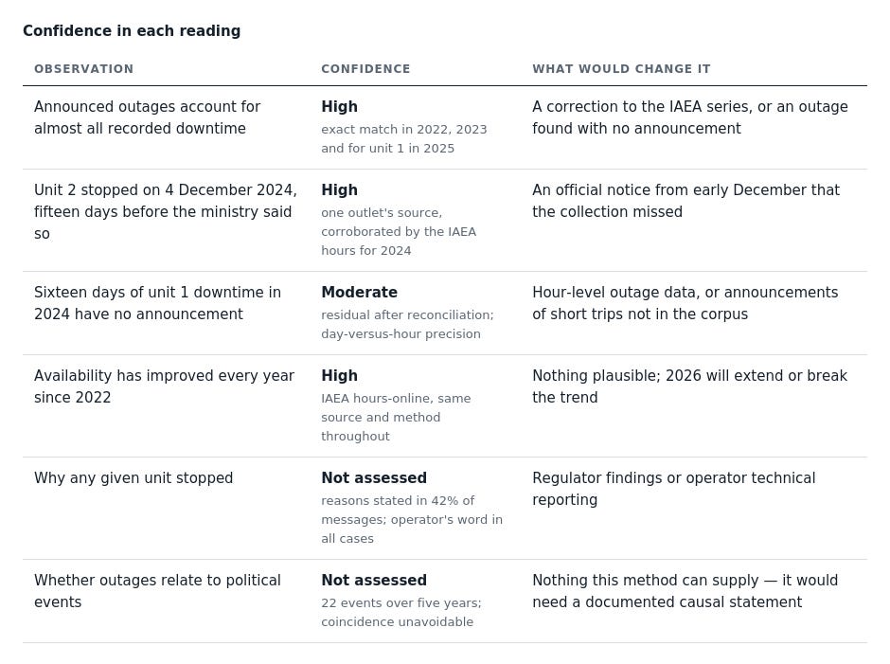Select the Moderate confidence label
This screenshot has height=664, width=890.
pyautogui.click(x=359, y=293)
